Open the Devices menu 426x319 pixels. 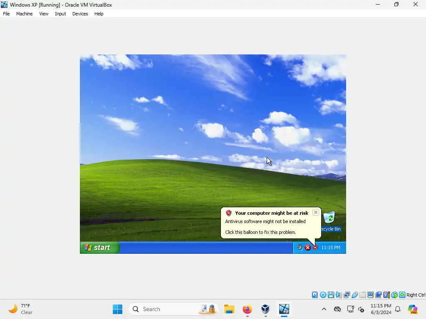(80, 14)
